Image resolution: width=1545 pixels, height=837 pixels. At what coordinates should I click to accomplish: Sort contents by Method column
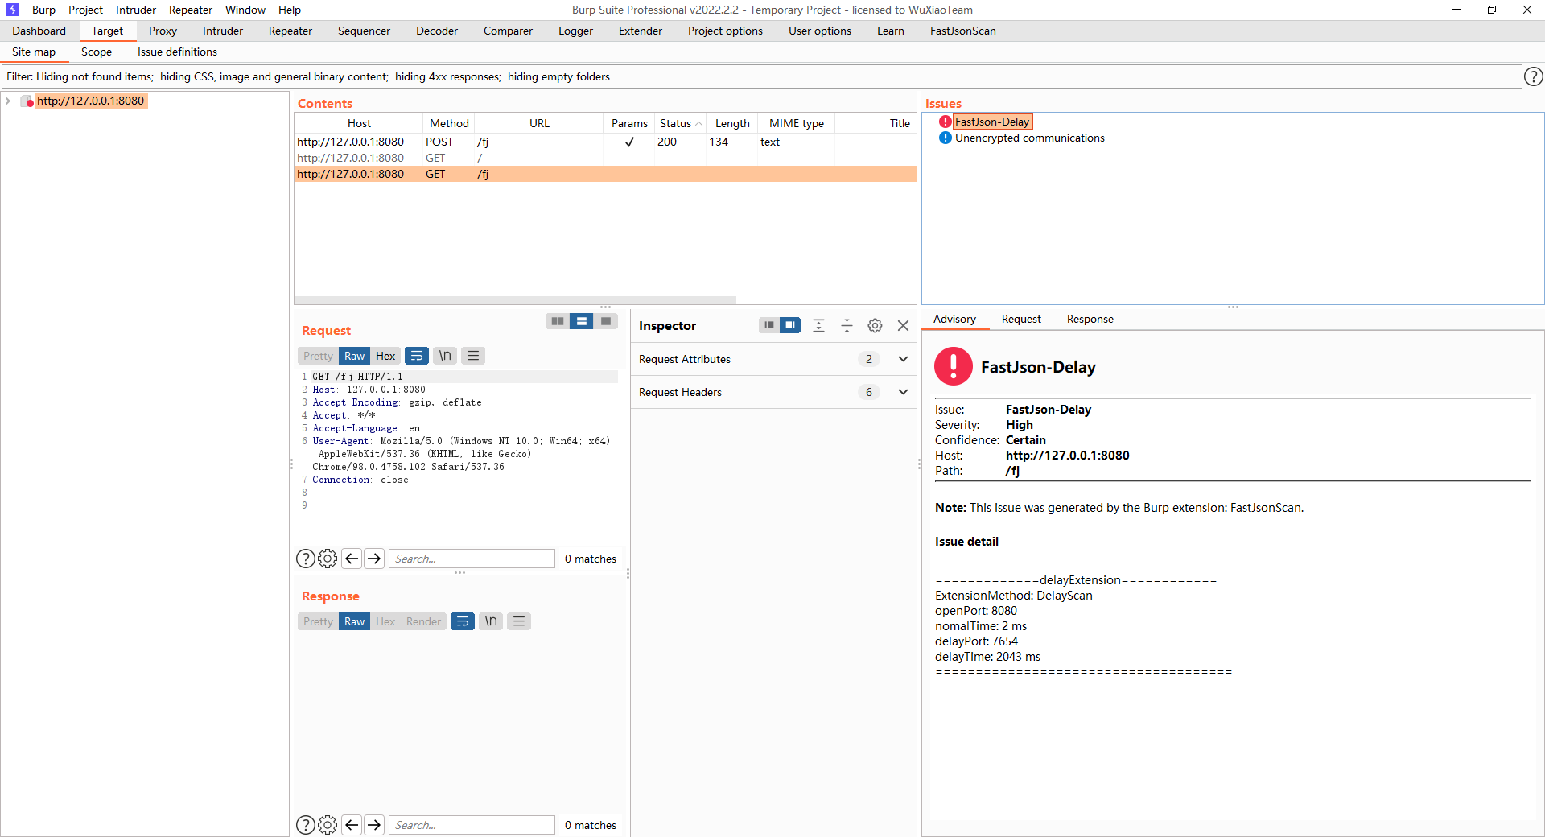pos(449,123)
